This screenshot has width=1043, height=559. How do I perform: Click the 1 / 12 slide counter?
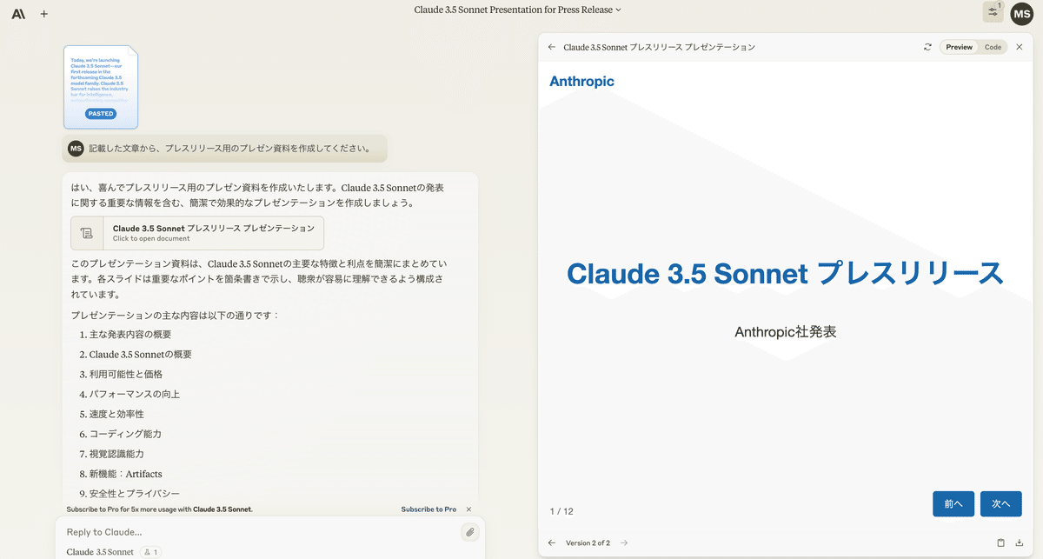click(x=561, y=511)
